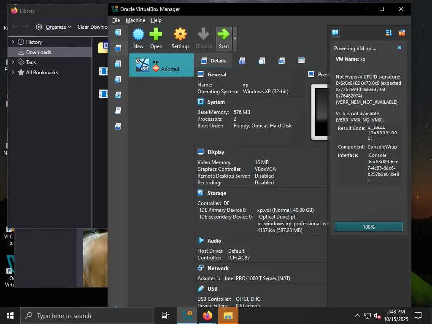
Task: Click the Network adapters icon
Action: click(x=200, y=268)
